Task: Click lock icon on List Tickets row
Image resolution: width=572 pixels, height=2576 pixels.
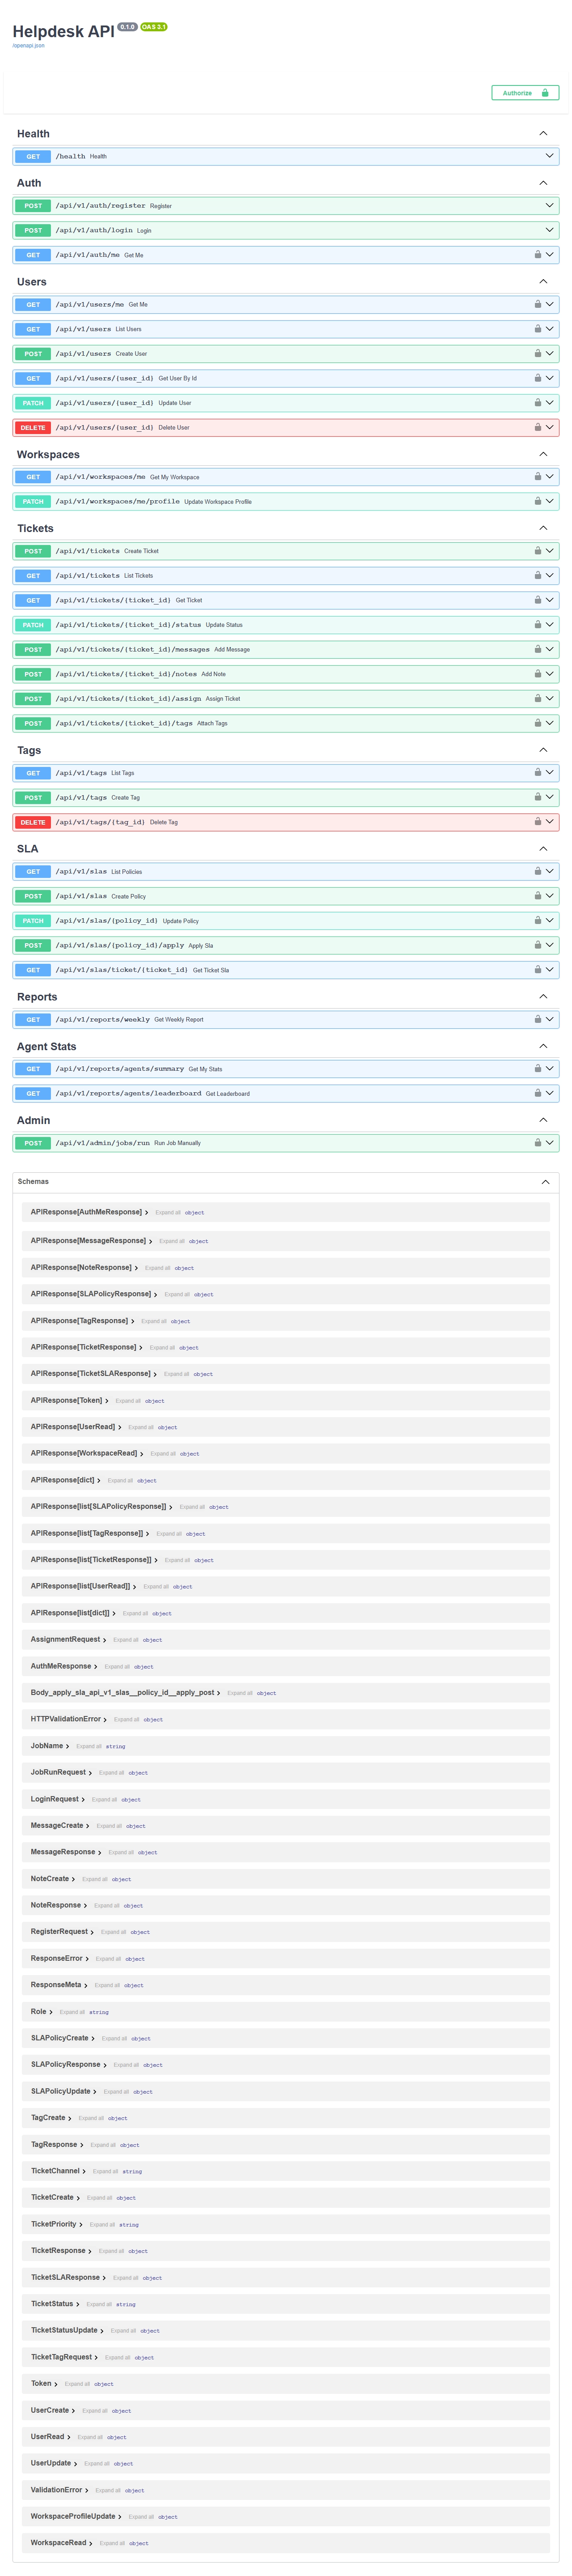Action: pyautogui.click(x=537, y=575)
